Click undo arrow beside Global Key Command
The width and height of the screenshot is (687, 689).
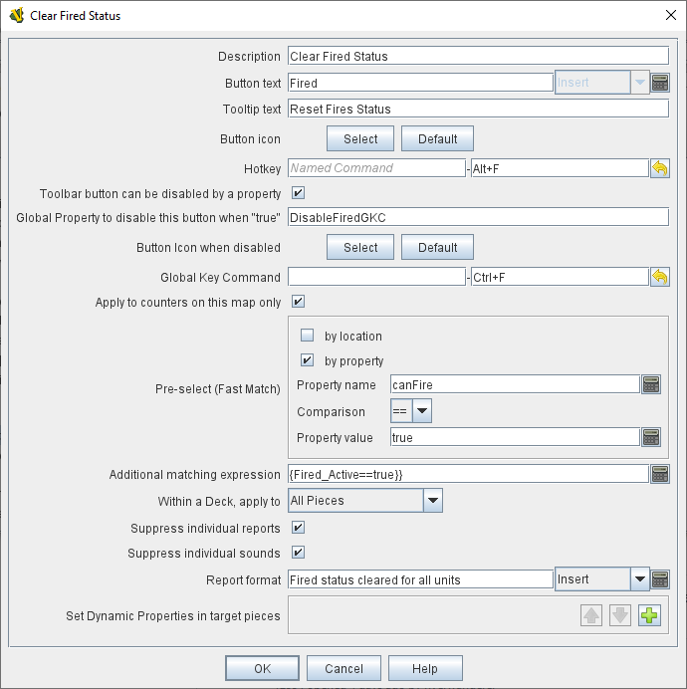tap(659, 278)
